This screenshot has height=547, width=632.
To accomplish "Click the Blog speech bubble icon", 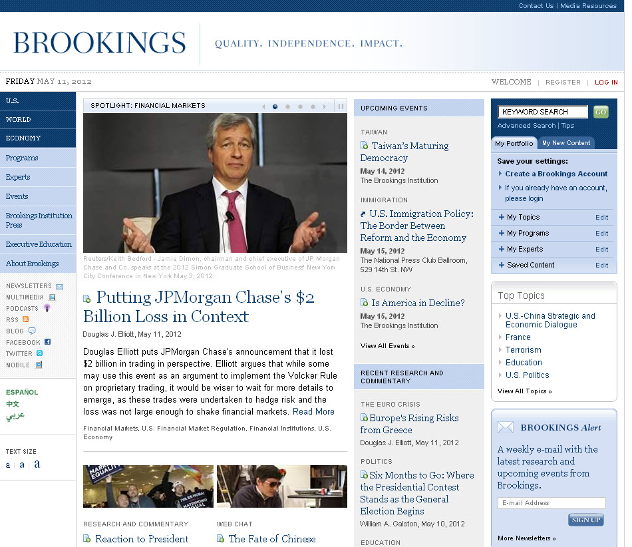I will tap(32, 331).
